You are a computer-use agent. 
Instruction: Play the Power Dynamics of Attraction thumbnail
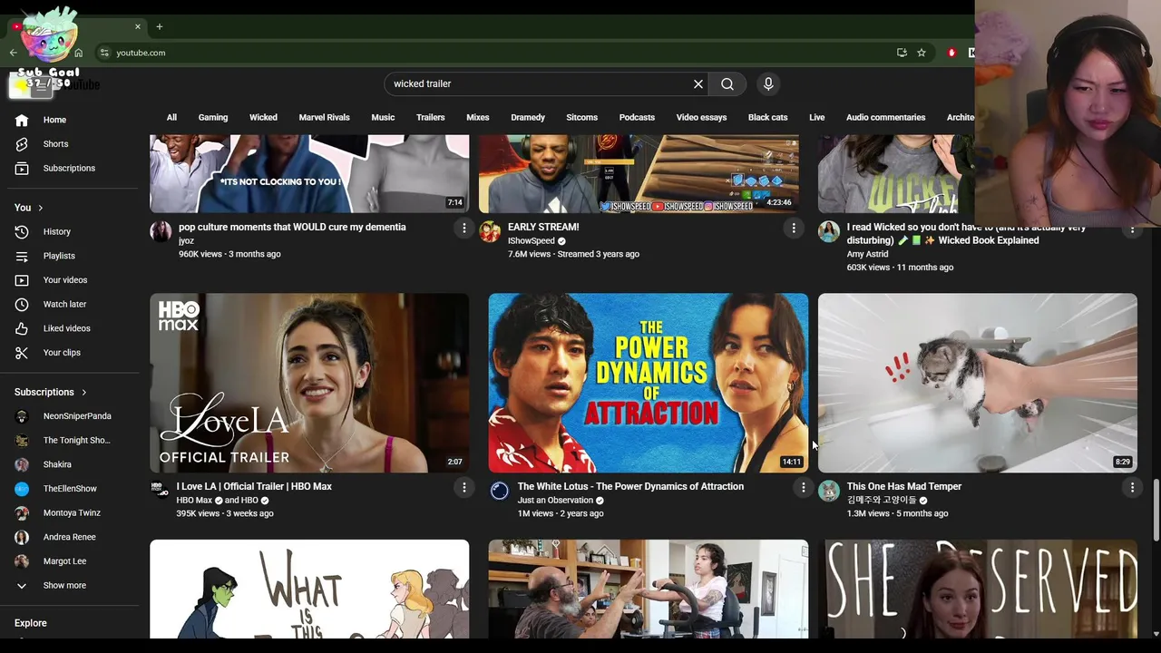pos(648,383)
